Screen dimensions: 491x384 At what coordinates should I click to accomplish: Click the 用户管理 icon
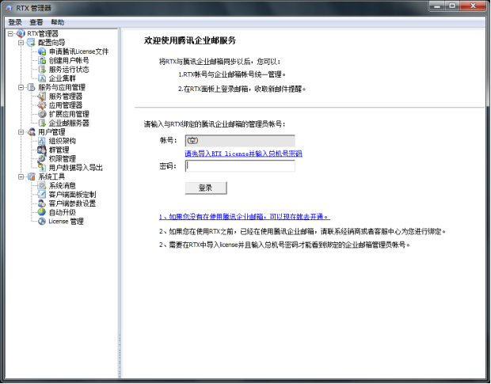coord(31,131)
